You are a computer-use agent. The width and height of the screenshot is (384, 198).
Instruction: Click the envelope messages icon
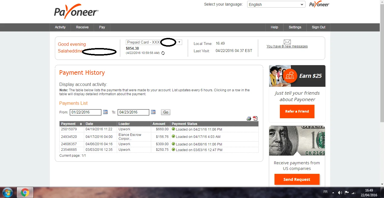[287, 42]
